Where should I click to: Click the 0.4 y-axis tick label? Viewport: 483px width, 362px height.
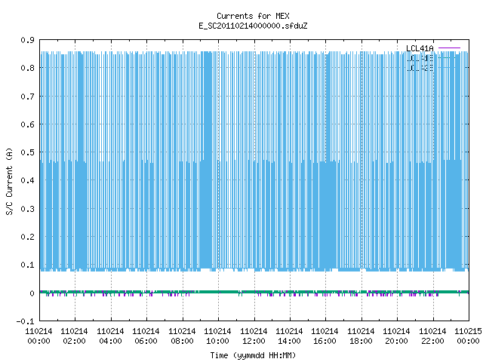[x=27, y=180]
